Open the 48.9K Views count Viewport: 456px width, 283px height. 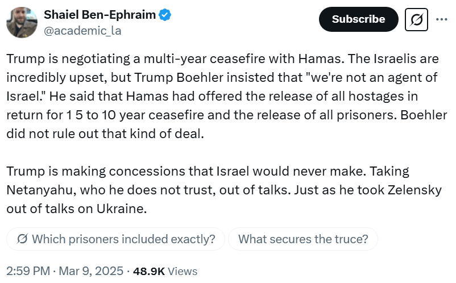pyautogui.click(x=165, y=270)
